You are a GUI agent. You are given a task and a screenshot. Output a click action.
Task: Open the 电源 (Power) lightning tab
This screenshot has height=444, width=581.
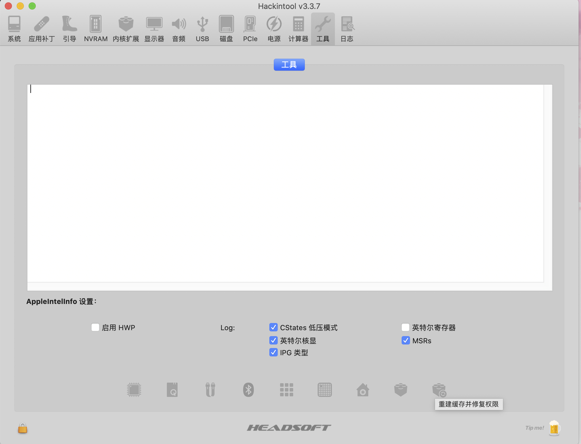(274, 29)
